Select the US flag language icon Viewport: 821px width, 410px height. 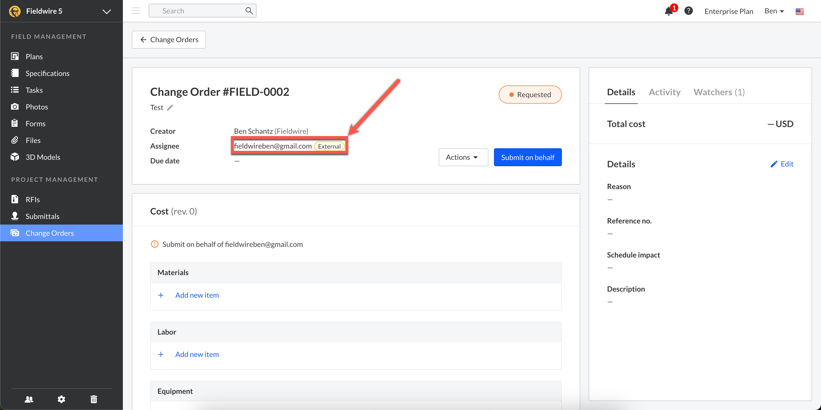point(799,11)
